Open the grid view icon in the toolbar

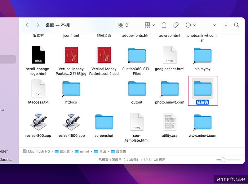point(120,25)
